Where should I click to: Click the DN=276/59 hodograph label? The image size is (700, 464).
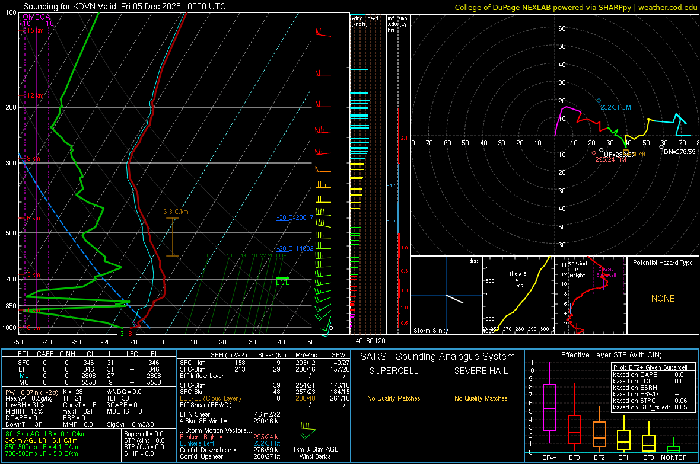[x=679, y=152]
